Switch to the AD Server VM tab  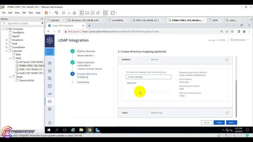[85, 20]
